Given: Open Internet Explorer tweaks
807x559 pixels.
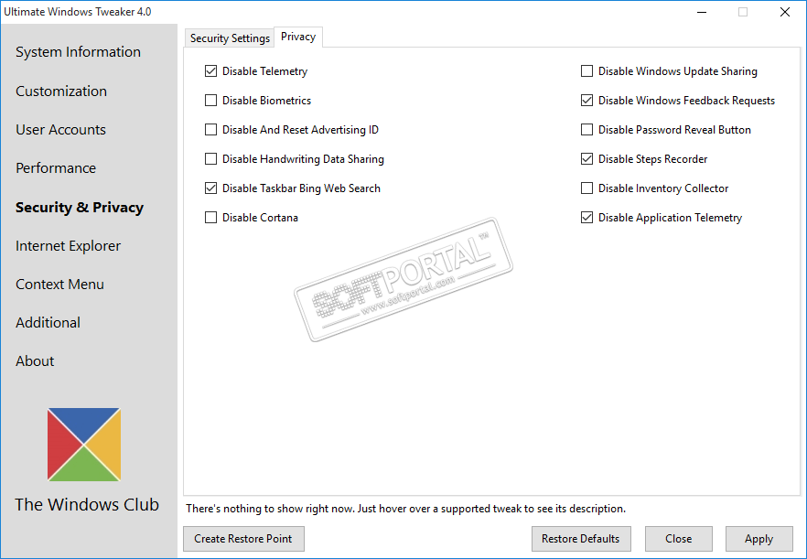Looking at the screenshot, I should click(68, 246).
